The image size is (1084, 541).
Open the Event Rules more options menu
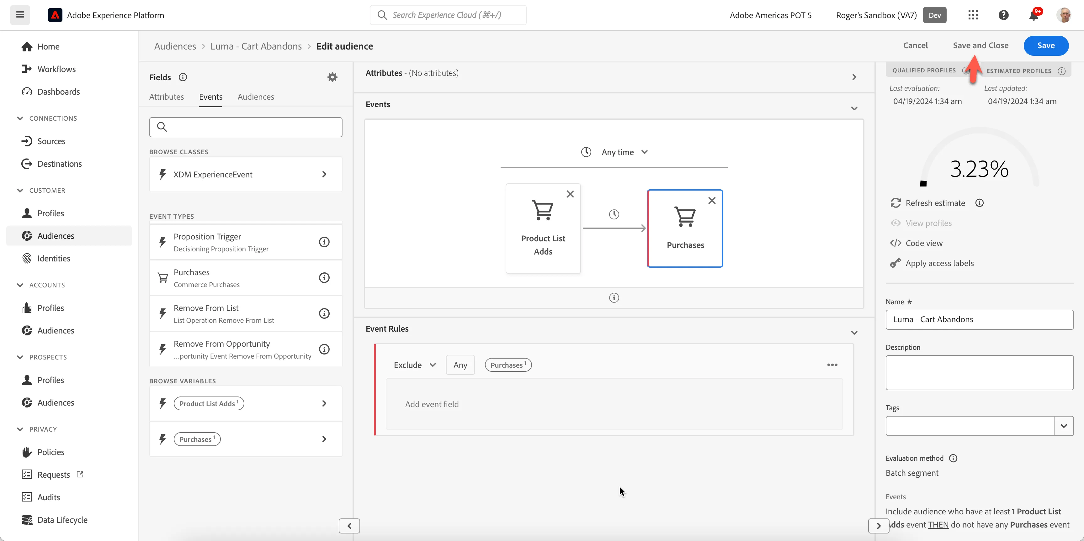click(x=832, y=365)
